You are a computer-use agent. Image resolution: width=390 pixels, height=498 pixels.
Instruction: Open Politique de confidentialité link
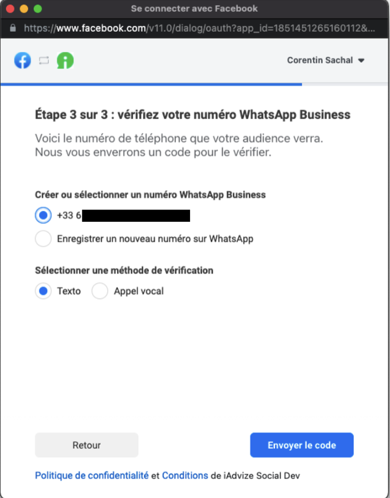tap(92, 475)
